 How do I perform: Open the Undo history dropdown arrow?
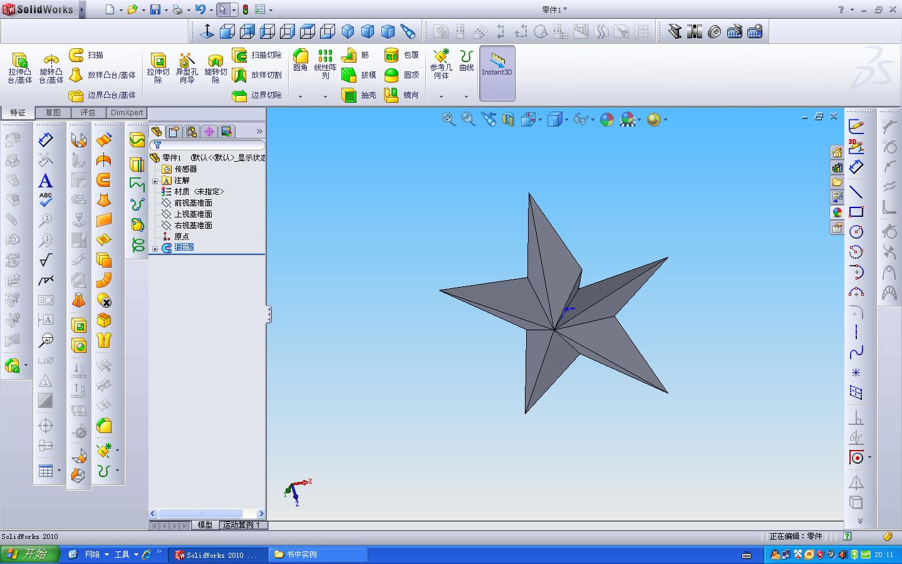(211, 10)
